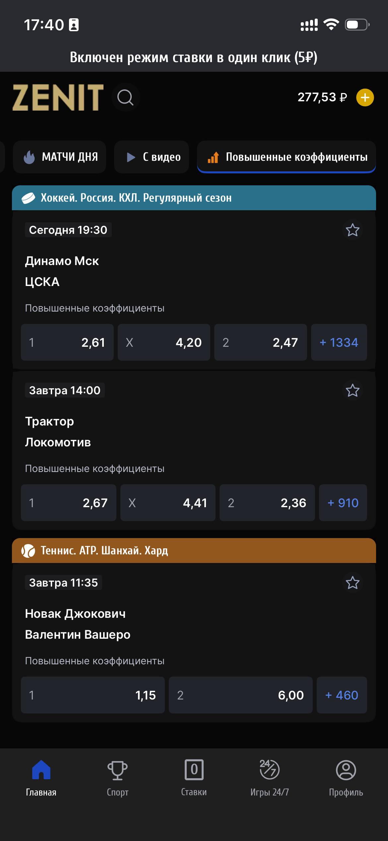Image resolution: width=388 pixels, height=841 pixels.
Task: Open Игры 24/7 section
Action: point(270,778)
